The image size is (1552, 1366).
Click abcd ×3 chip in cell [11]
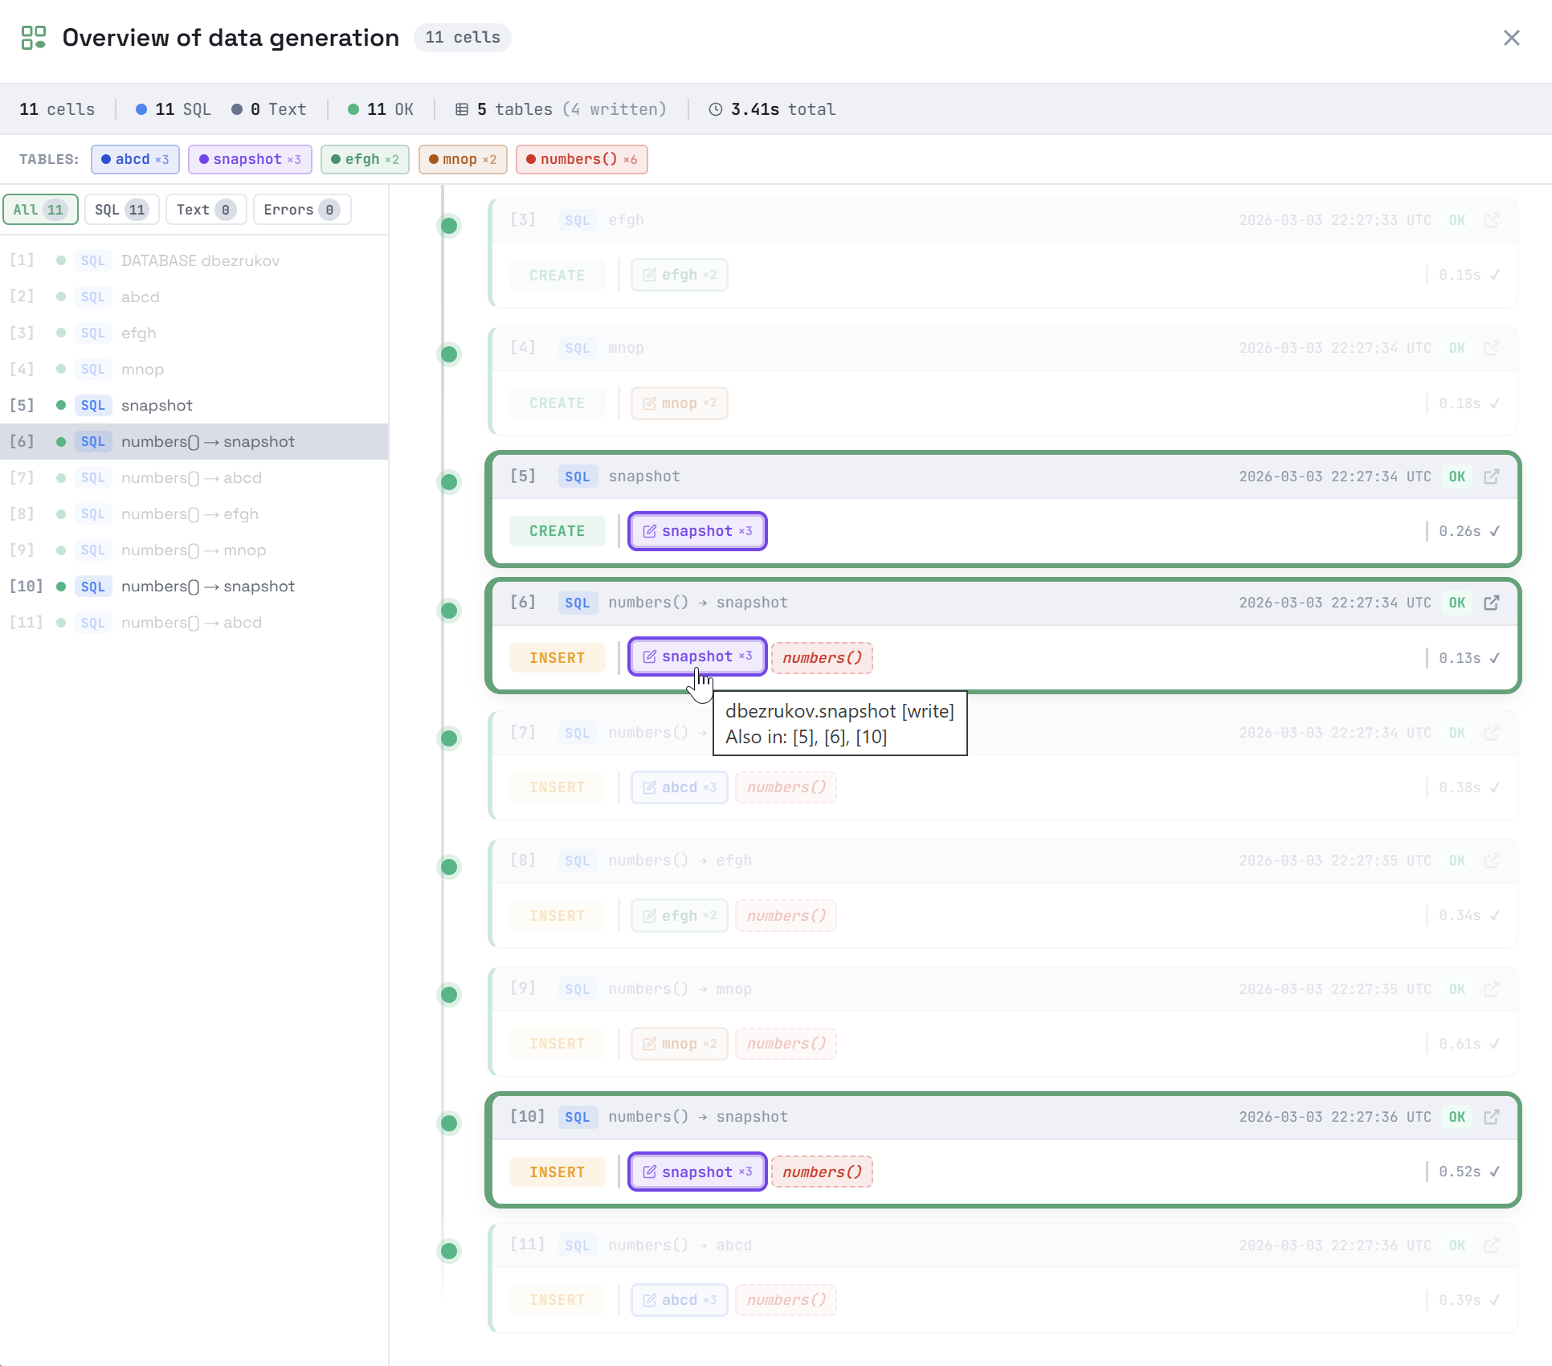pyautogui.click(x=680, y=1300)
